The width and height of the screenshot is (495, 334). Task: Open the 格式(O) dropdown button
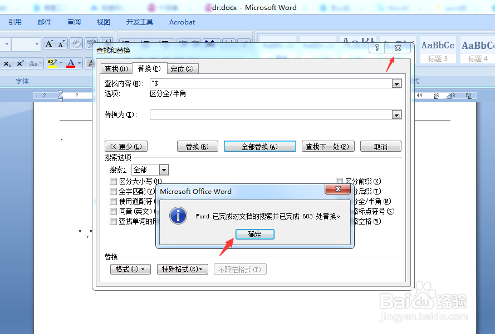(x=130, y=270)
